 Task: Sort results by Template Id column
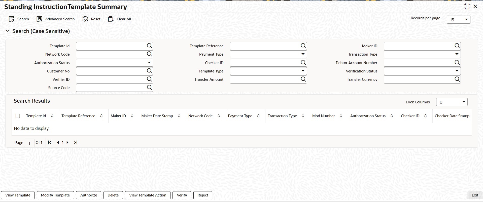click(x=52, y=116)
